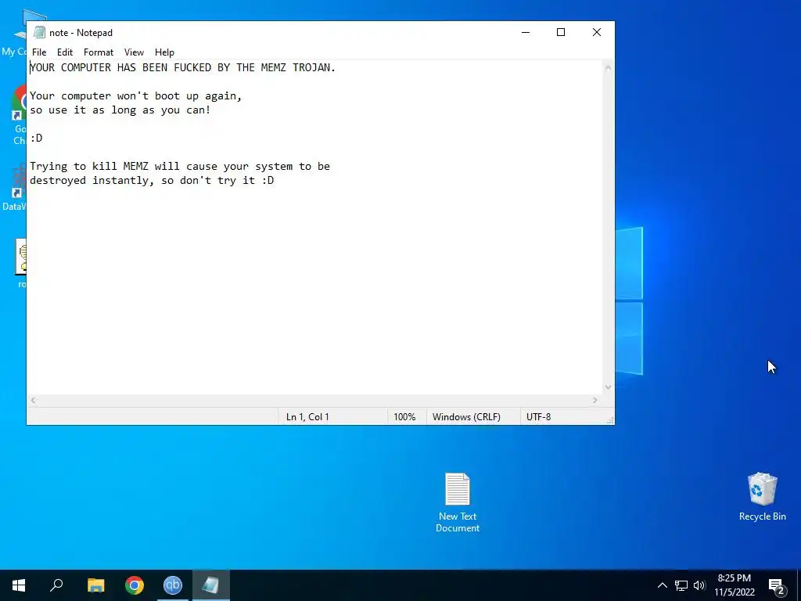Maximize the Notepad window
801x601 pixels.
click(561, 32)
